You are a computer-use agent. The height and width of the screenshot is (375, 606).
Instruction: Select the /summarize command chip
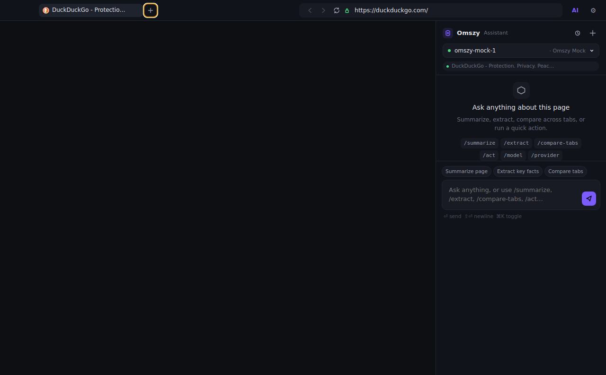click(480, 143)
